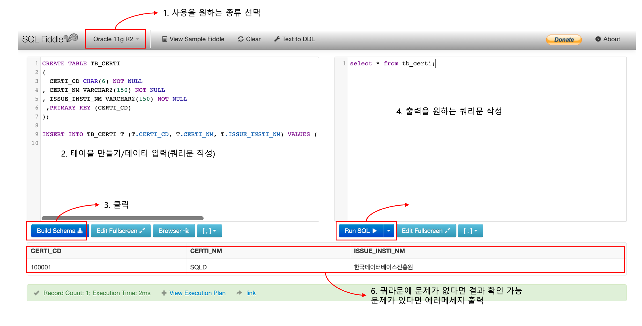642x326 pixels.
Task: Open the Text to DDL tool
Action: (295, 39)
